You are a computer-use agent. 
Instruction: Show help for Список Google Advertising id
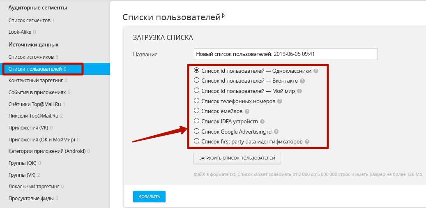[276, 132]
